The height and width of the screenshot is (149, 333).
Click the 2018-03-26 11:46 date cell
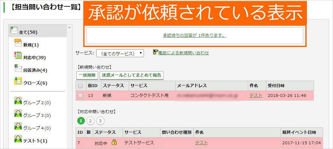click(x=290, y=96)
